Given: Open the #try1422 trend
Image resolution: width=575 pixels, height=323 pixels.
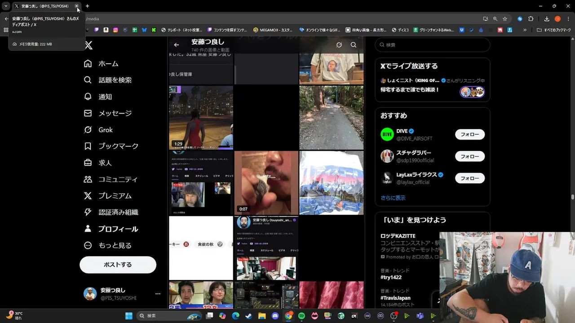Looking at the screenshot, I should 391,277.
